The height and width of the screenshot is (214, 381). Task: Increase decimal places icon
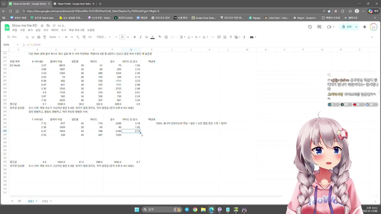coord(84,37)
